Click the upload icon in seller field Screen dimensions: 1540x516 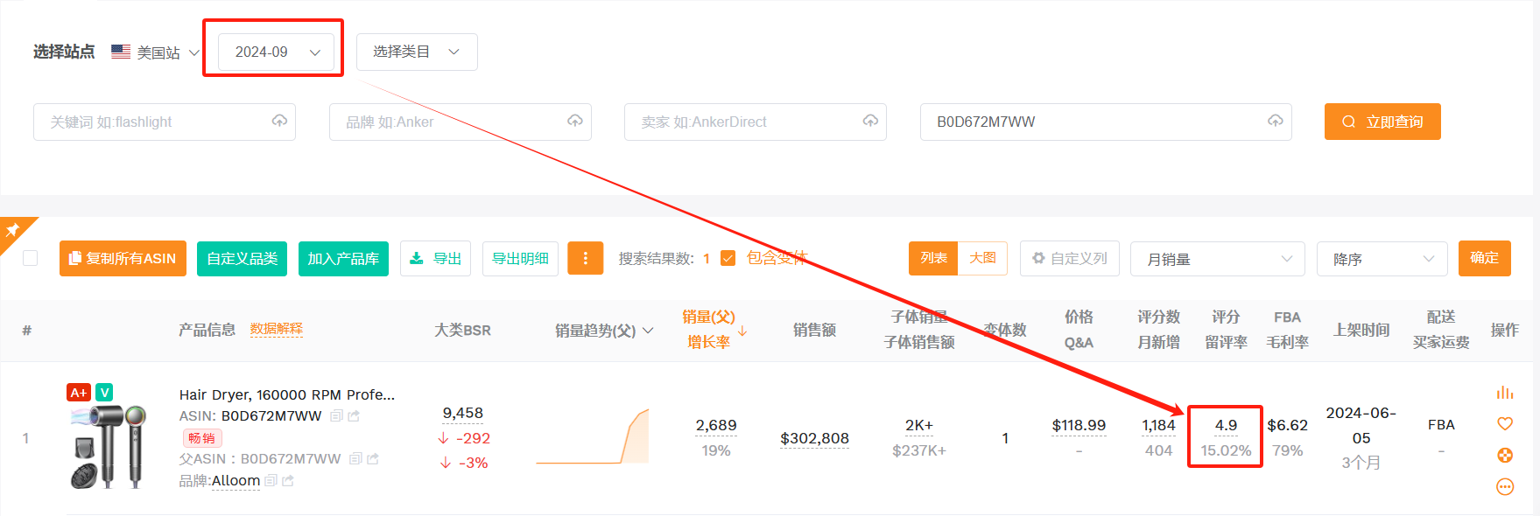point(870,121)
